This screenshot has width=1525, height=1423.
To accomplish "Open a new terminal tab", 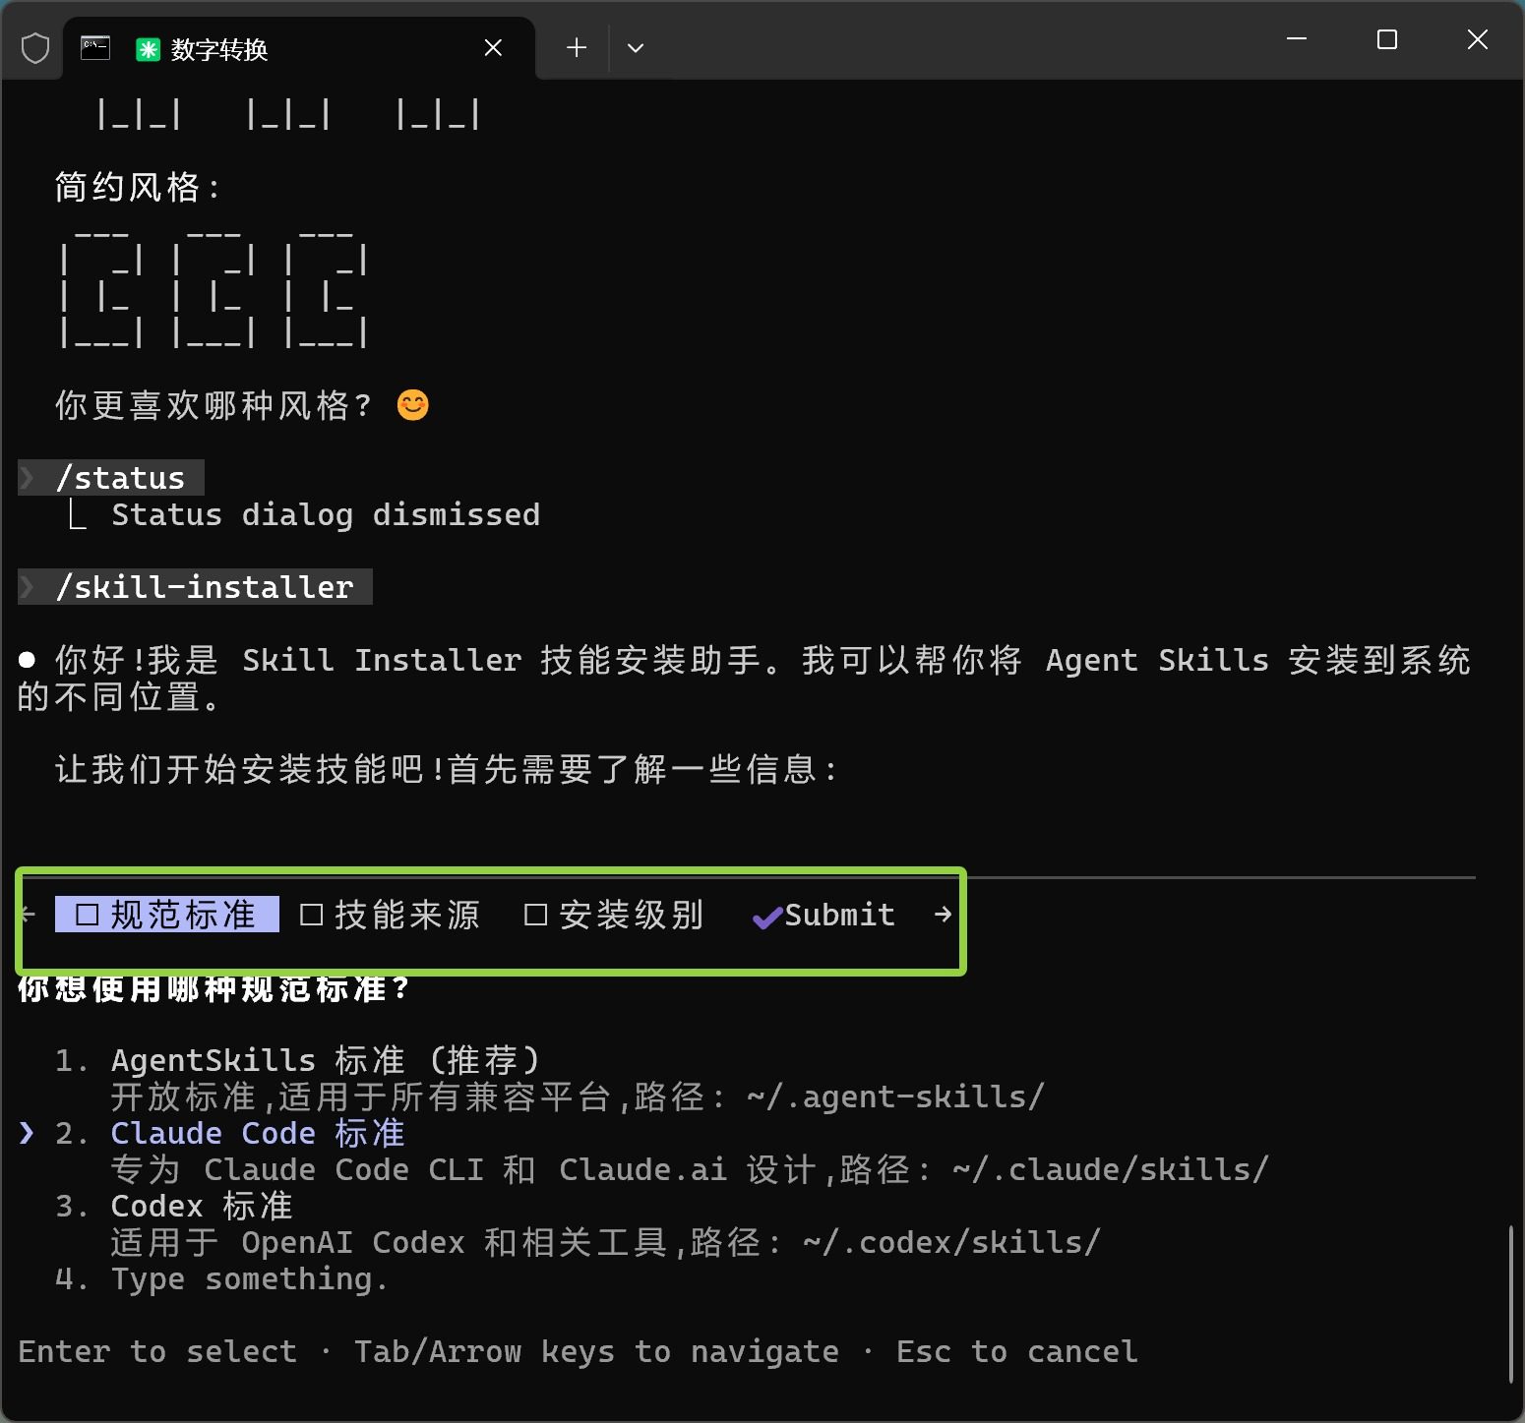I will pos(577,48).
